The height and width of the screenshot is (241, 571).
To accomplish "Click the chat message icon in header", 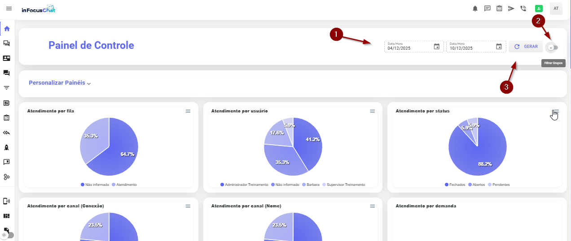I will pos(487,9).
